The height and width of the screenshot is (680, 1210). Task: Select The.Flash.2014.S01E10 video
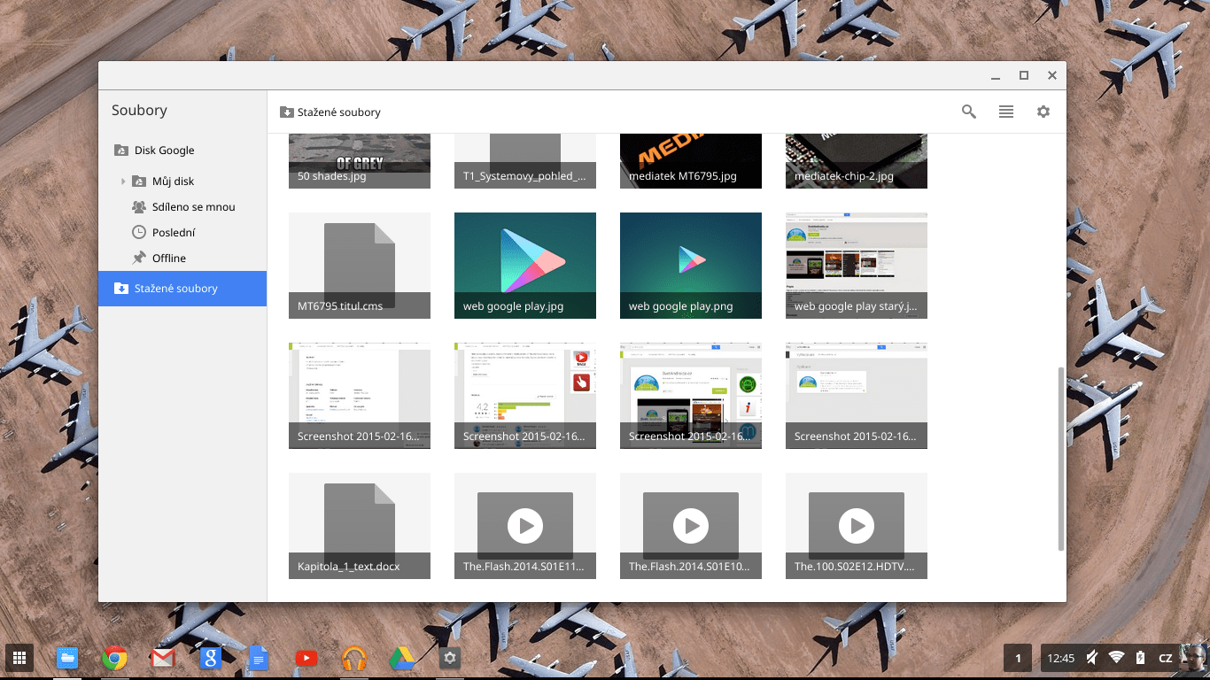pos(691,526)
